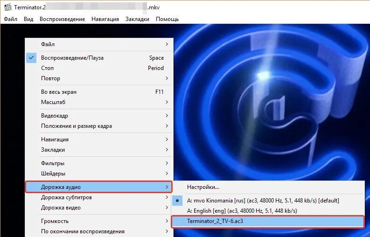Expand the Громкость submenu
Image resolution: width=370 pixels, height=237 pixels.
click(x=99, y=221)
